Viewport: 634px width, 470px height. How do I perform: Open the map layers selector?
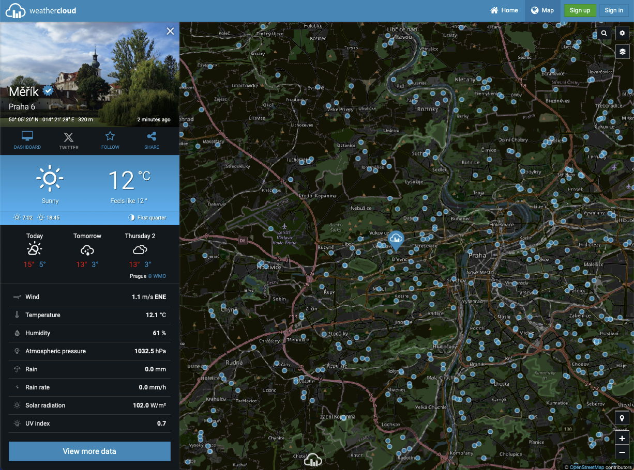622,51
